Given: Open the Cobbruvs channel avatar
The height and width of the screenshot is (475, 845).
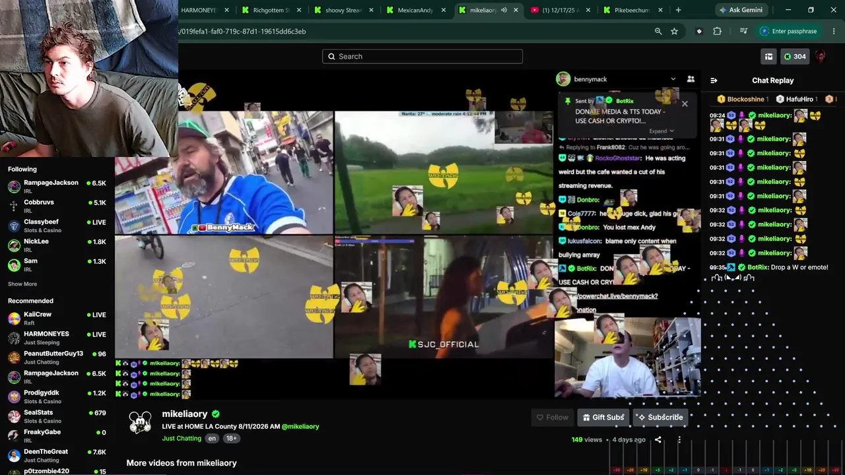Looking at the screenshot, I should pos(14,206).
